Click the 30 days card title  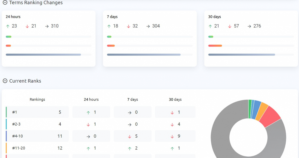pyautogui.click(x=215, y=17)
